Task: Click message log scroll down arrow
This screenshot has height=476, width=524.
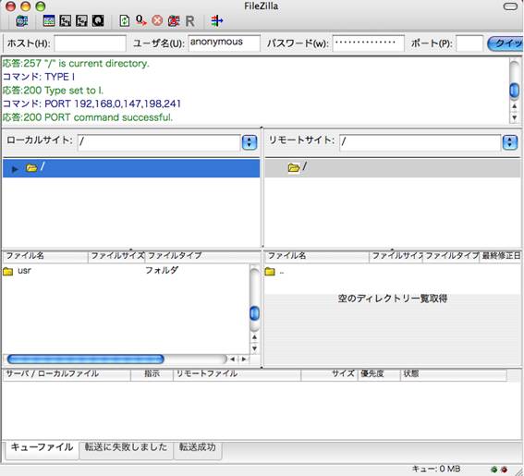Action: pos(515,117)
